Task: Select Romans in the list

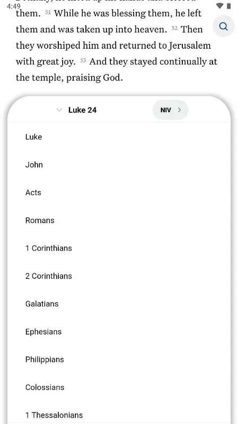Action: pos(119,220)
